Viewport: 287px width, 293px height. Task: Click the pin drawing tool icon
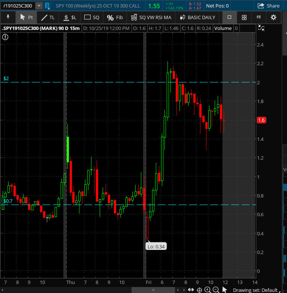[8, 17]
